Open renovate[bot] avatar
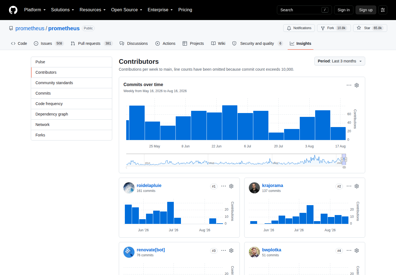Screen dimensions: 396x275 click(129, 252)
